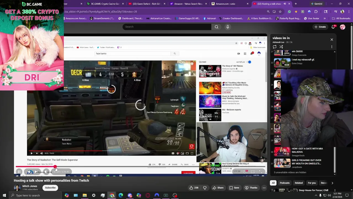This screenshot has width=353, height=199.
Task: Bookmark this page with star icon
Action: pos(280,12)
